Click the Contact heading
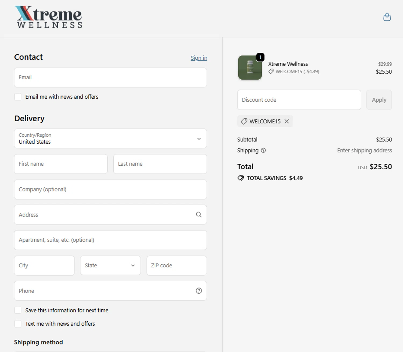403x352 pixels. pyautogui.click(x=28, y=57)
